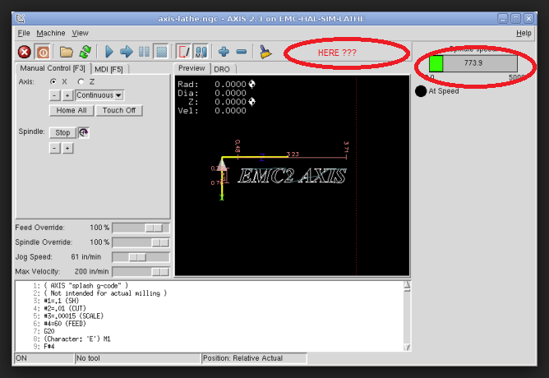This screenshot has height=378, width=549.
Task: Click the Rad readout in preview
Action: coord(216,85)
